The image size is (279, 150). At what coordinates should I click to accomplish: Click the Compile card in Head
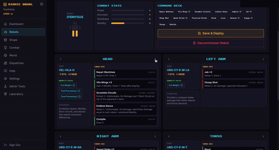126,121
